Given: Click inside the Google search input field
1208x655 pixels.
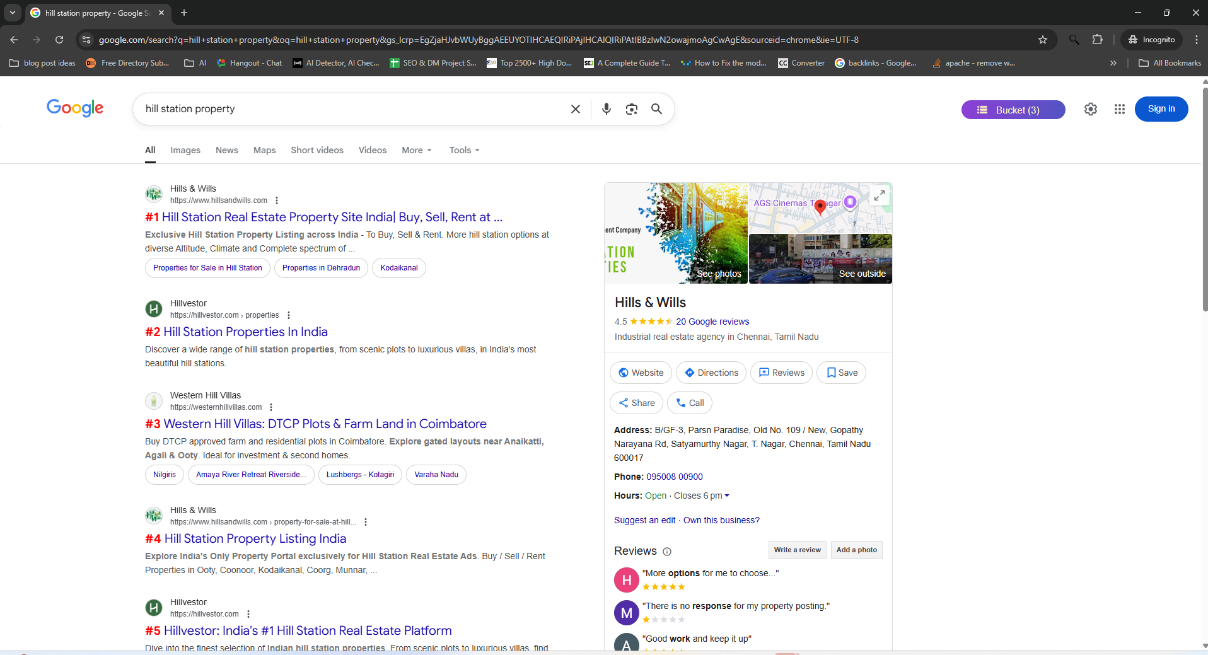Looking at the screenshot, I should pos(353,109).
